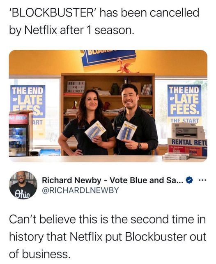
Task: Click the lightbox sign on the shelf
Action: point(76,86)
